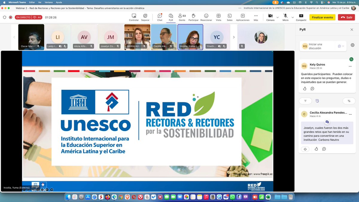Select MARIA AU... video thumbnail
Screen dimensions: 359x202
tap(137, 37)
